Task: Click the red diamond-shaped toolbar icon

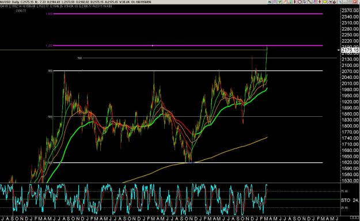Action: pyautogui.click(x=294, y=2)
